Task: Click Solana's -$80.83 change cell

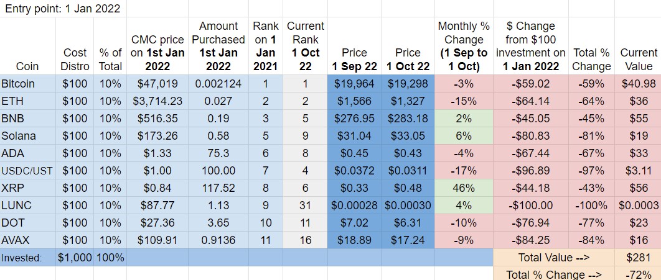Action: tap(531, 136)
